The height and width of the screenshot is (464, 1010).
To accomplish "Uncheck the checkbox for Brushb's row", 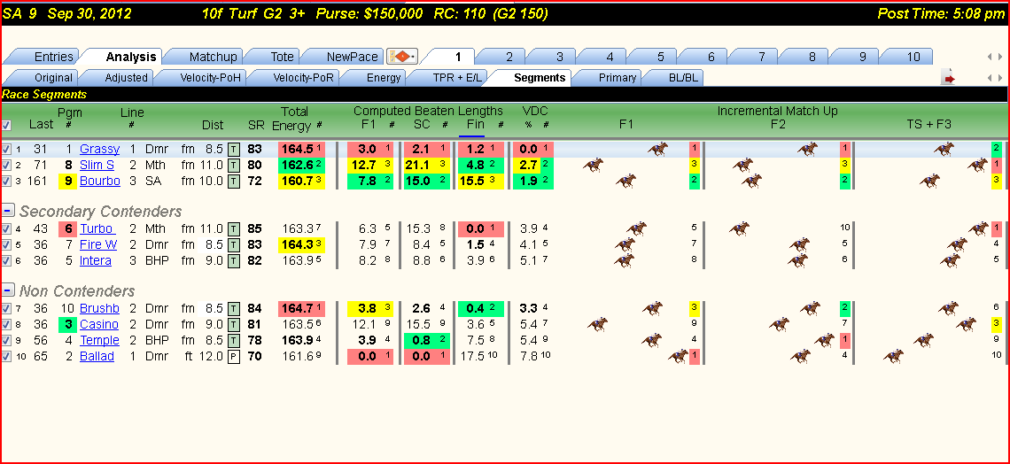I will click(x=6, y=309).
